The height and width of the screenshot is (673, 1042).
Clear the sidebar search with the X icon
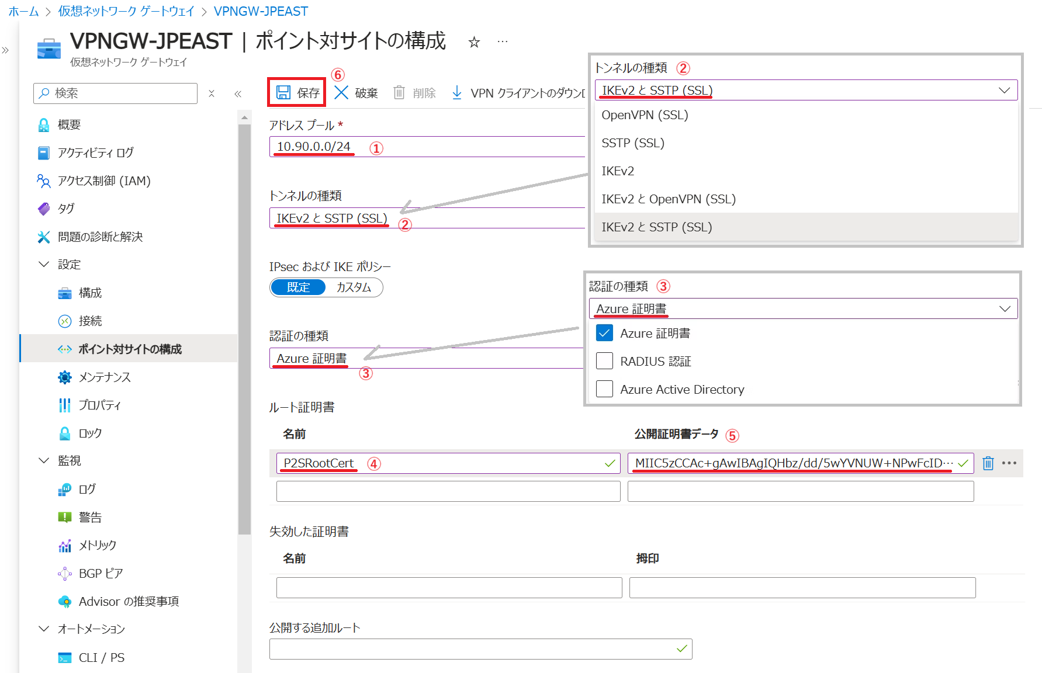[x=212, y=93]
